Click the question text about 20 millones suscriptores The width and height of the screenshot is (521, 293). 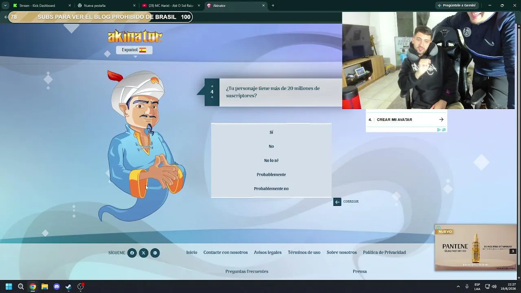(x=273, y=92)
